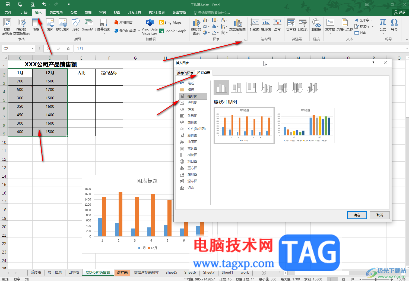
Task: Open the 员工信息 sheet tab
Action: 55,272
